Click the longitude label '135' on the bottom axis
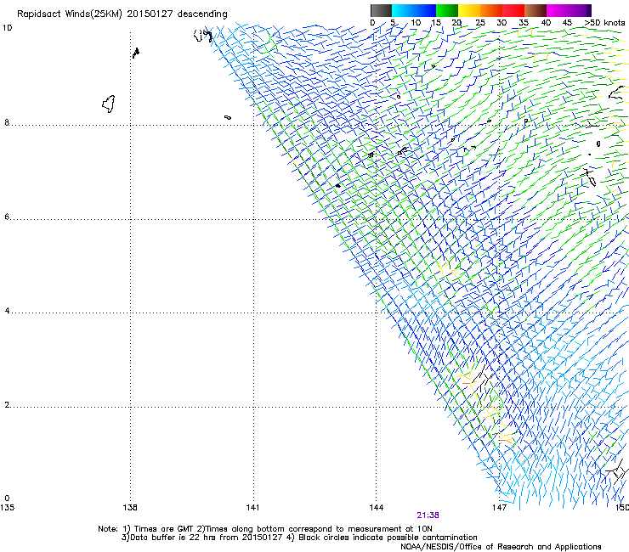Image resolution: width=629 pixels, height=552 pixels. point(7,508)
